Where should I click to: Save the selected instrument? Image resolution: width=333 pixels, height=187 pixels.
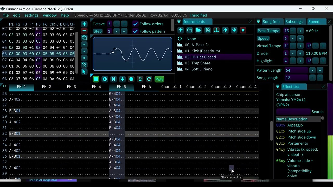click(x=207, y=30)
